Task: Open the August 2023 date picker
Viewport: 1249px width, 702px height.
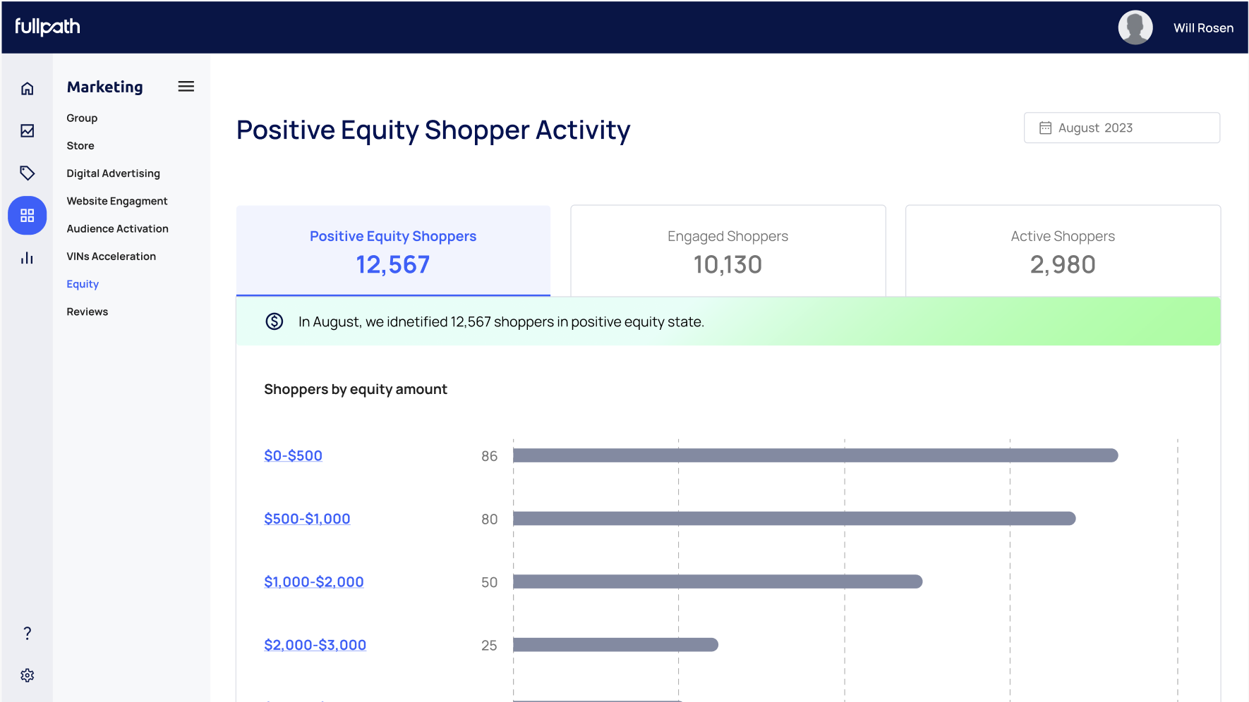Action: pyautogui.click(x=1121, y=128)
